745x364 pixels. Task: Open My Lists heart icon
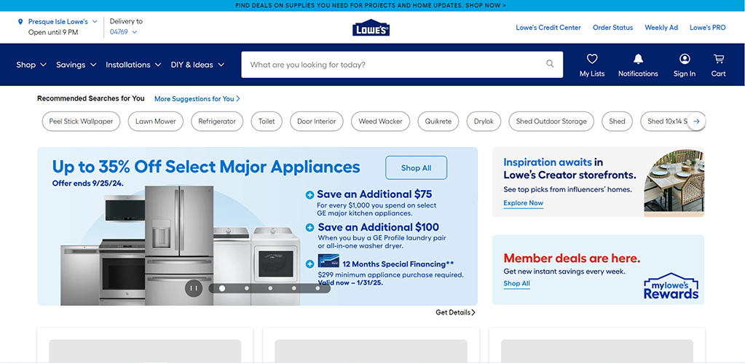(x=591, y=59)
